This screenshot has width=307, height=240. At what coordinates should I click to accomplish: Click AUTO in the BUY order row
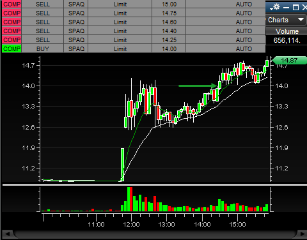pyautogui.click(x=244, y=49)
